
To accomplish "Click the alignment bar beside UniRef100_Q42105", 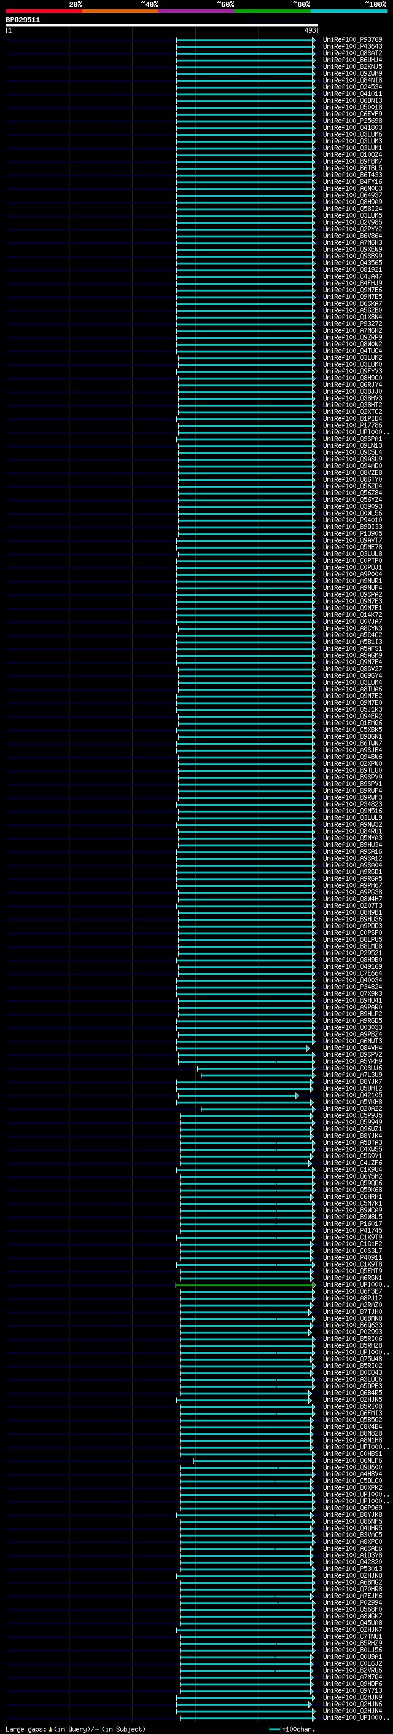I will 237,1096.
